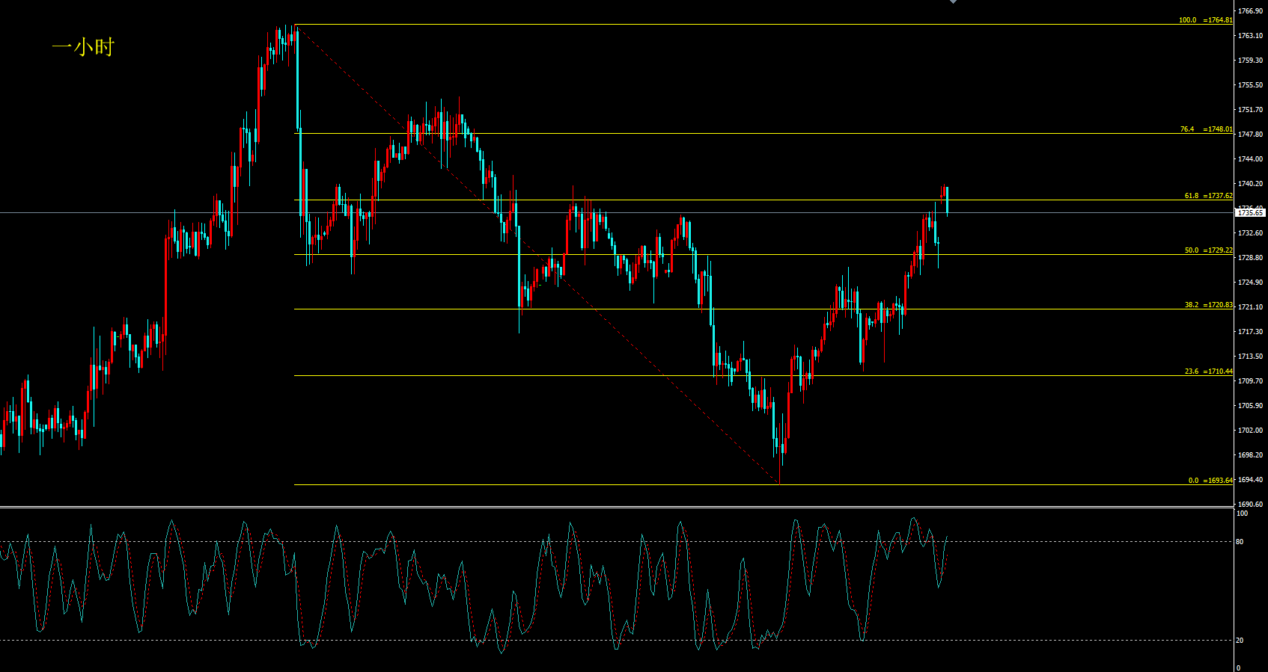The height and width of the screenshot is (672, 1268).
Task: Click the 1702.00 label on price axis
Action: click(1250, 431)
